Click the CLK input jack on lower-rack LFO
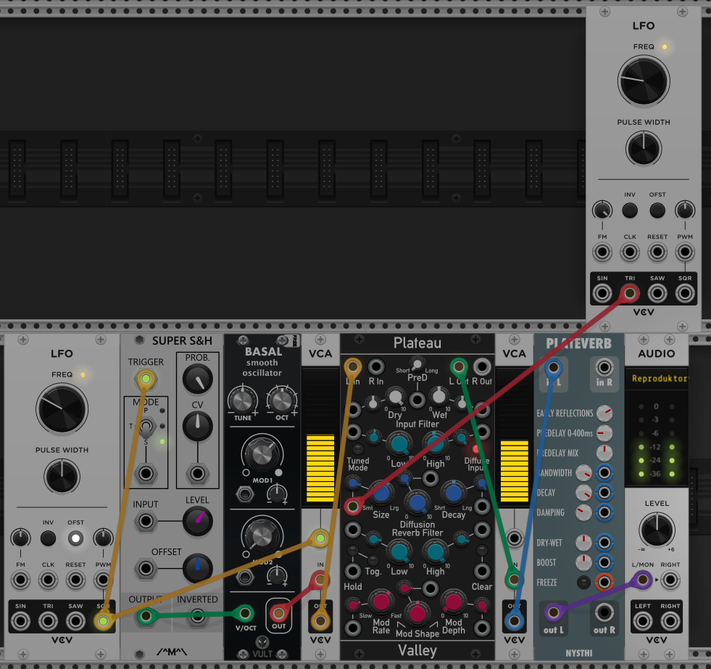Screen dimensions: 711x669 48,580
